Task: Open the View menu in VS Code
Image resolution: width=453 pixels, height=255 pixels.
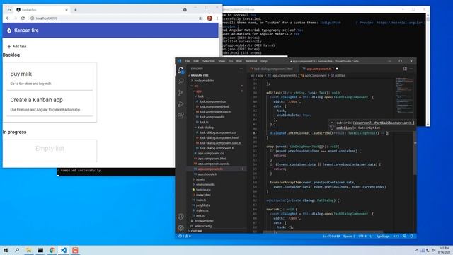Action: (222, 61)
